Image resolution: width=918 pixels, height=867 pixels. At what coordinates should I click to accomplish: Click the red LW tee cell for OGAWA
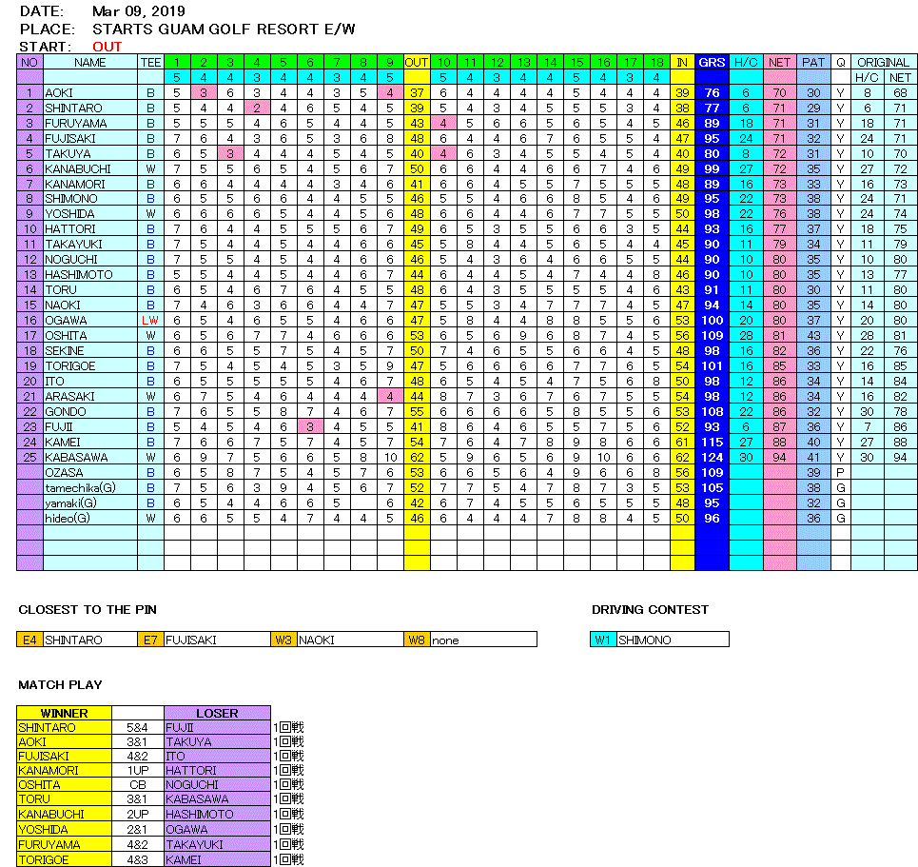point(150,321)
